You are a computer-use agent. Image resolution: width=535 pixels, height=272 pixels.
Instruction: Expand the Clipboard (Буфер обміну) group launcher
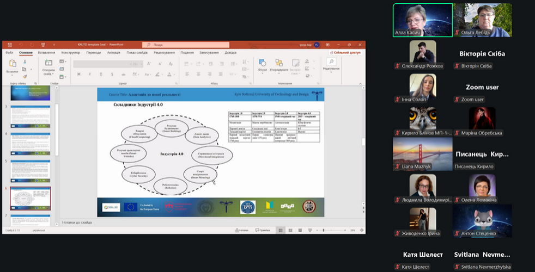click(x=35, y=84)
